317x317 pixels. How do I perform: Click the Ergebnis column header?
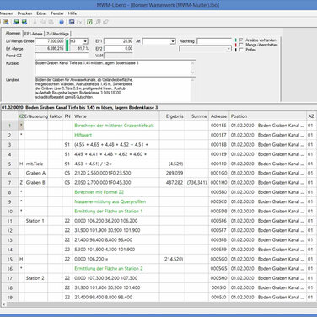172,116
